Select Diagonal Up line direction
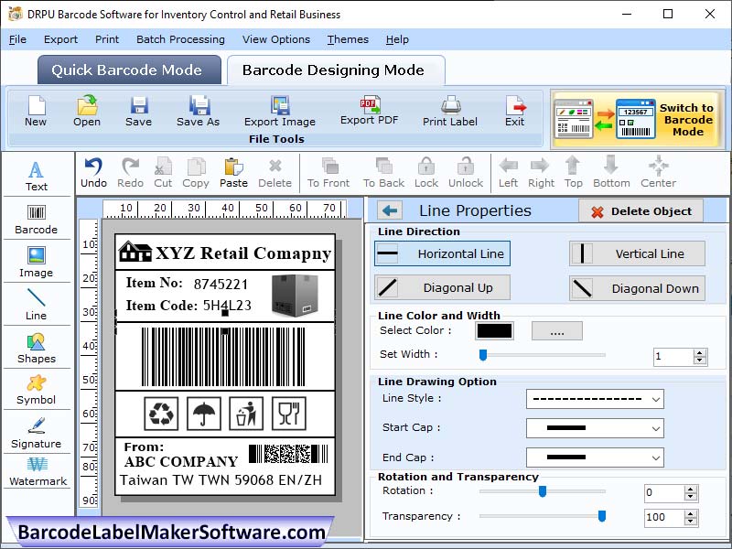Viewport: 732px width, 549px height. point(442,287)
